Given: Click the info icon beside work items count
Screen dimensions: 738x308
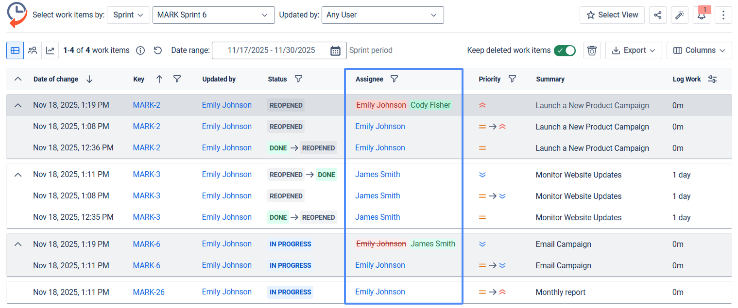Looking at the screenshot, I should pyautogui.click(x=140, y=50).
